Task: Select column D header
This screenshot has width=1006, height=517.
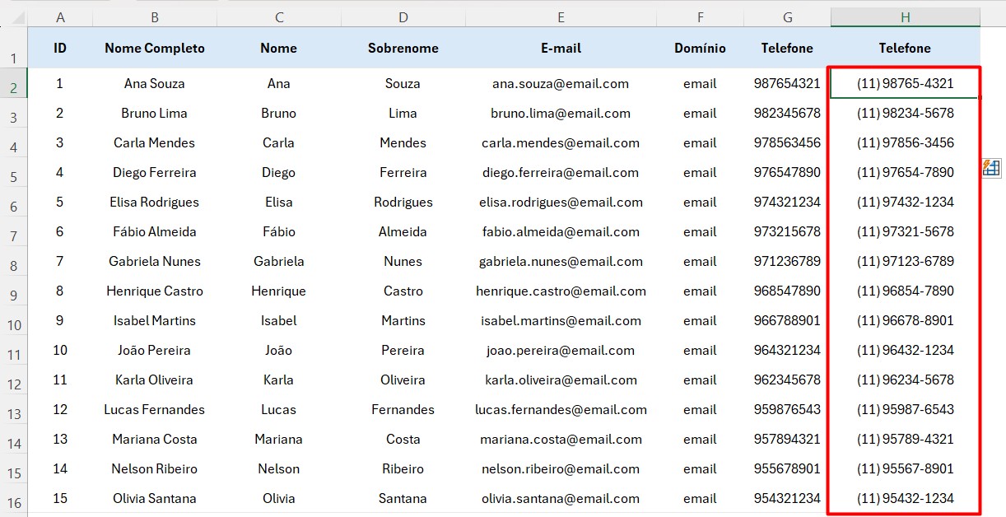Action: coord(403,17)
